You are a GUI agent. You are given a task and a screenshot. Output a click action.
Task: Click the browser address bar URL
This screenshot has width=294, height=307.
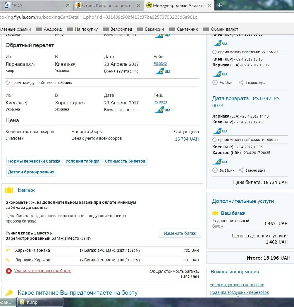click(x=99, y=17)
